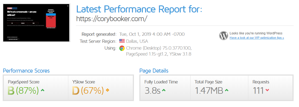Select the YSlow Score D (67%) box

click(101, 88)
